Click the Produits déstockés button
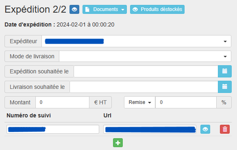The height and width of the screenshot is (150, 237). [157, 9]
